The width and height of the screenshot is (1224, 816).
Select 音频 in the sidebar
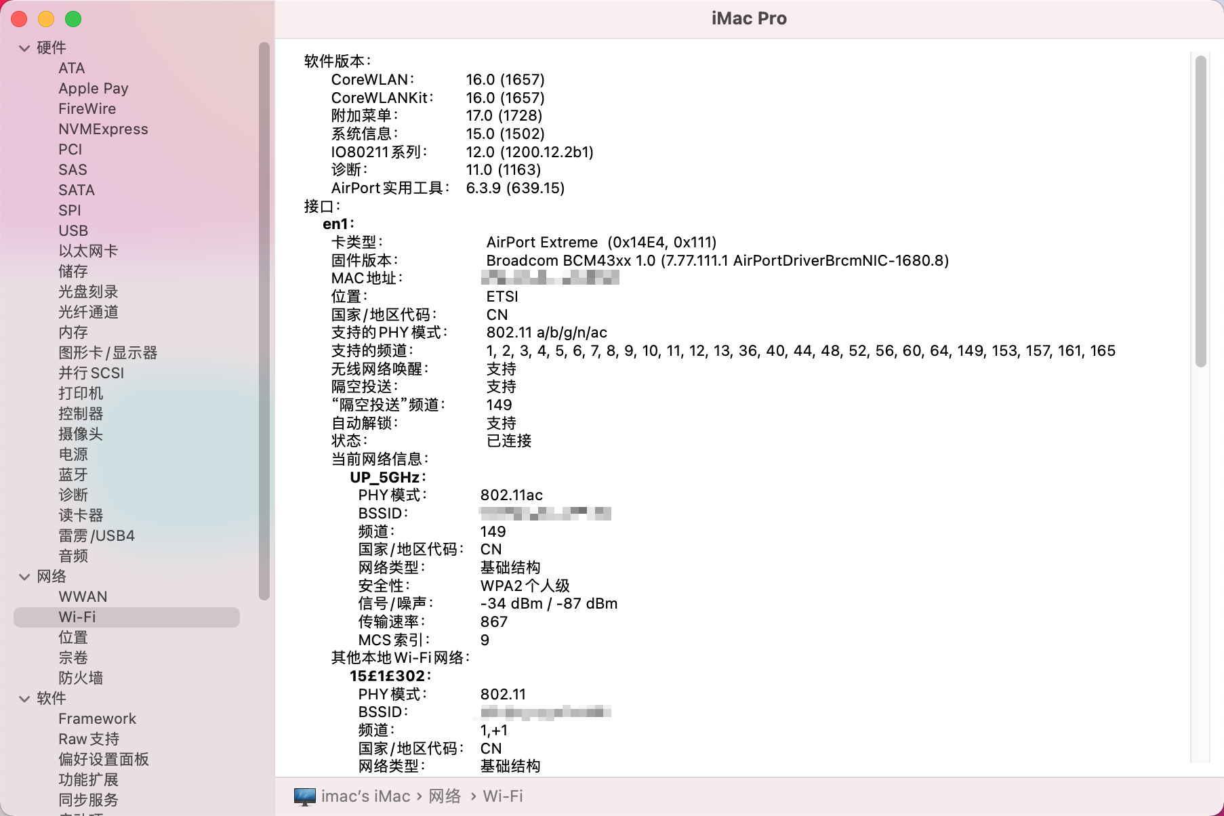pos(73,556)
